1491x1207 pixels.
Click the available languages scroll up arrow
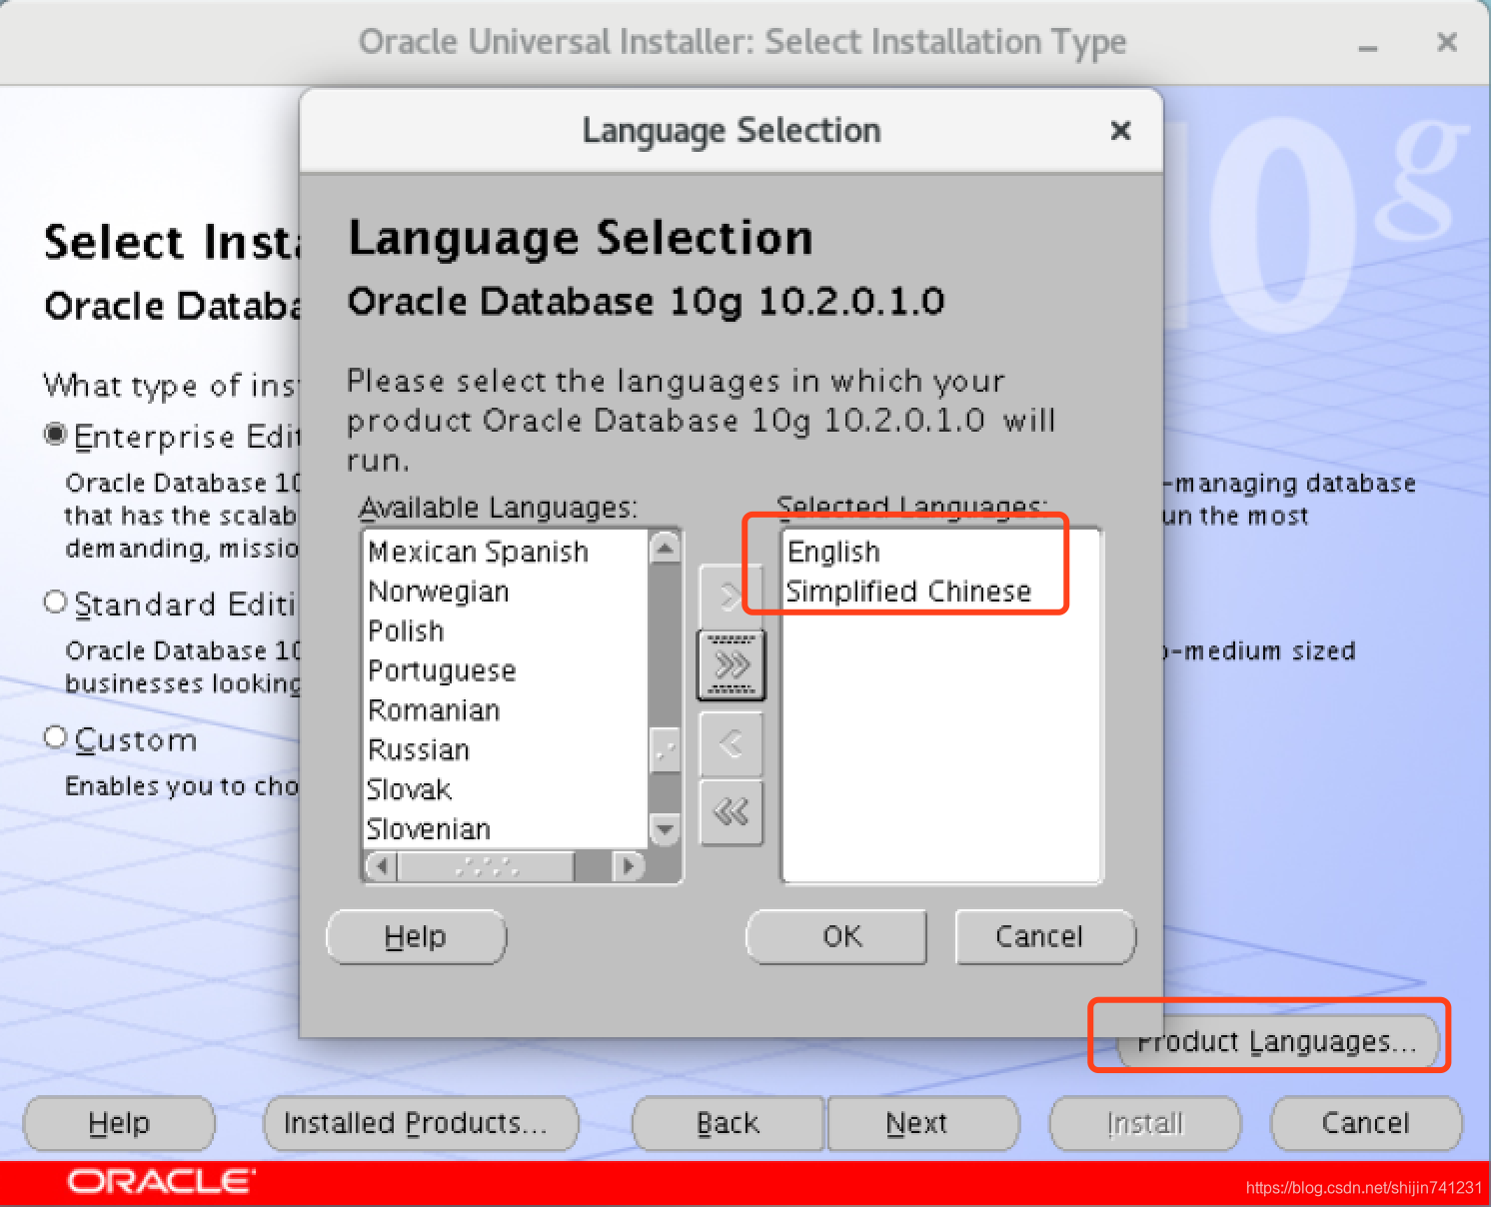665,547
